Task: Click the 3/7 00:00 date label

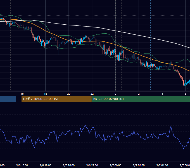Action: (115, 165)
